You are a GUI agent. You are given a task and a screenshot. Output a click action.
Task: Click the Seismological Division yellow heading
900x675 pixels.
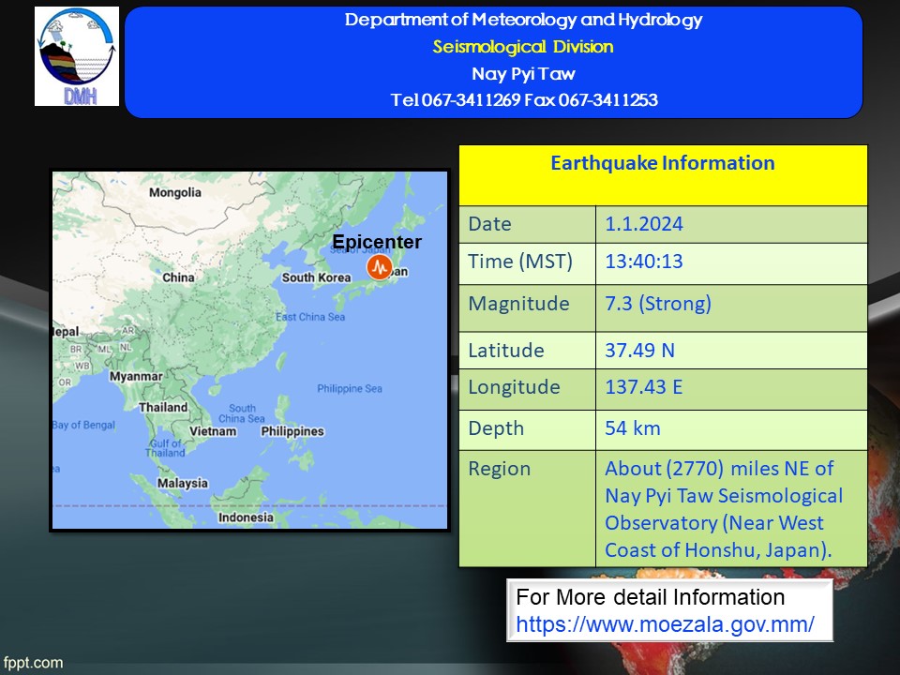523,47
